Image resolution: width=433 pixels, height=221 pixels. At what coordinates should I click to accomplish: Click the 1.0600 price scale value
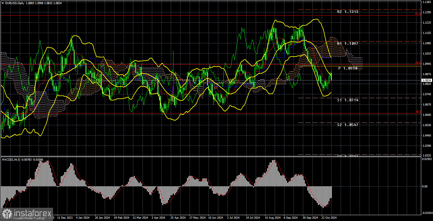click(x=426, y=115)
